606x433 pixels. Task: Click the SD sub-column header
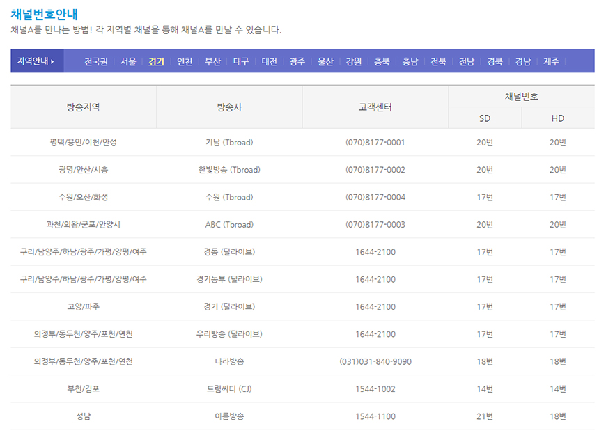[485, 118]
